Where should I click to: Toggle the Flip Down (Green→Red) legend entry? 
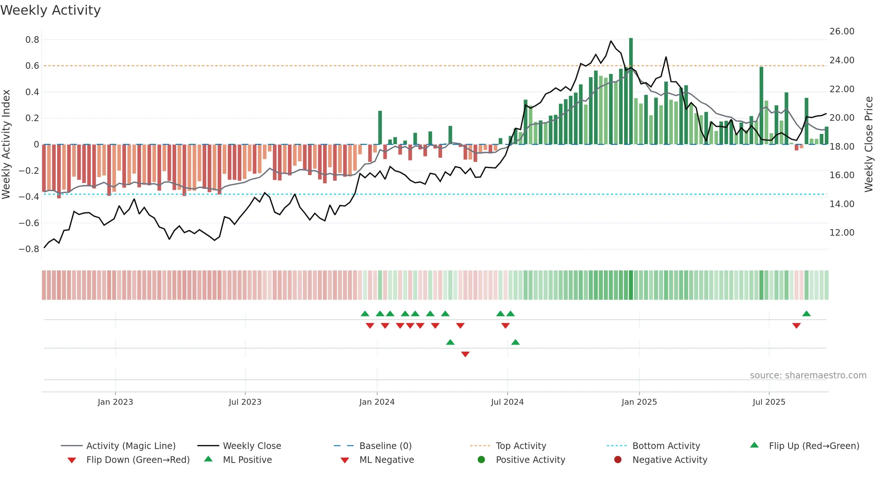129,460
